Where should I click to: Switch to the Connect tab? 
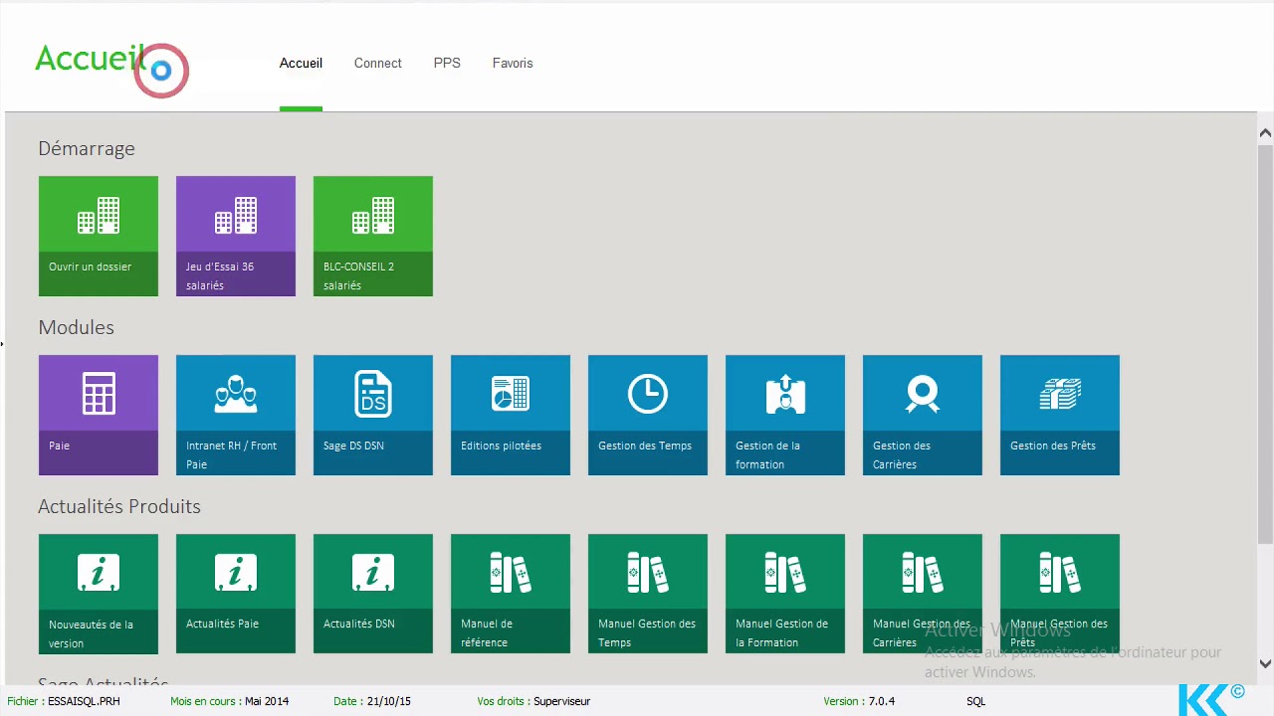tap(377, 63)
